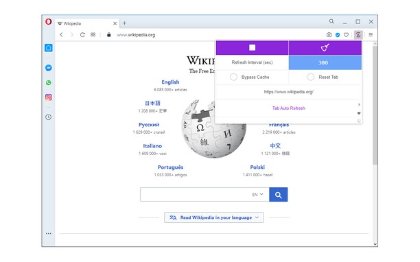This screenshot has width=420, height=262.
Task: Expand Read Wikipedia in your language
Action: tap(213, 217)
